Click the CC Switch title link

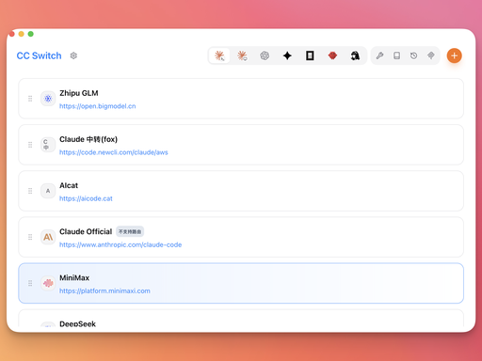coord(39,55)
